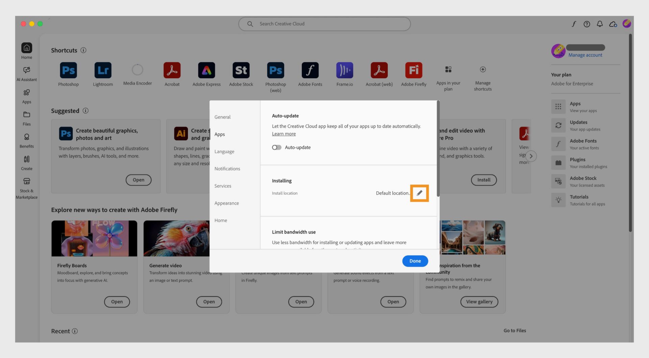Open the parrot Generate video thumbnail

[x=176, y=238]
